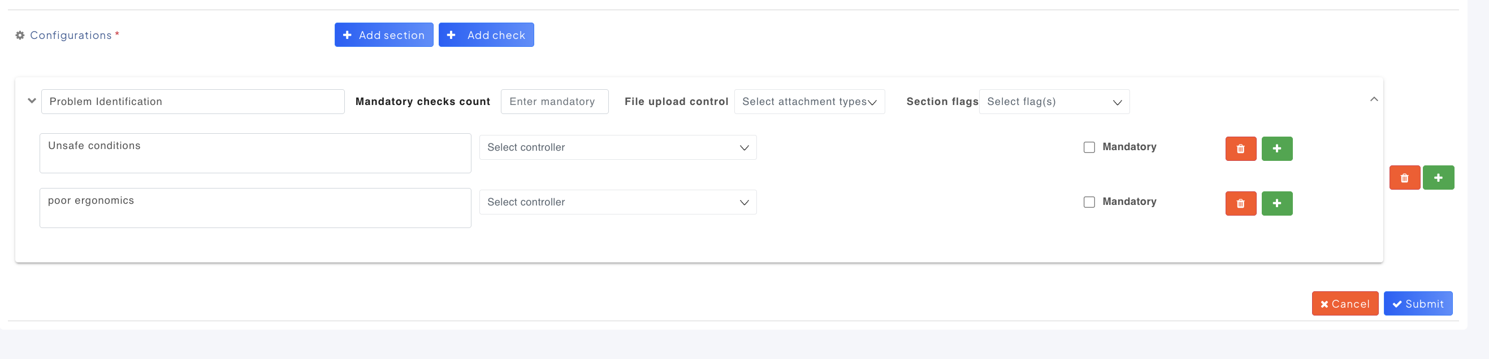The image size is (1489, 359).
Task: Collapse the Problem Identification section chevron
Action: pyautogui.click(x=32, y=101)
